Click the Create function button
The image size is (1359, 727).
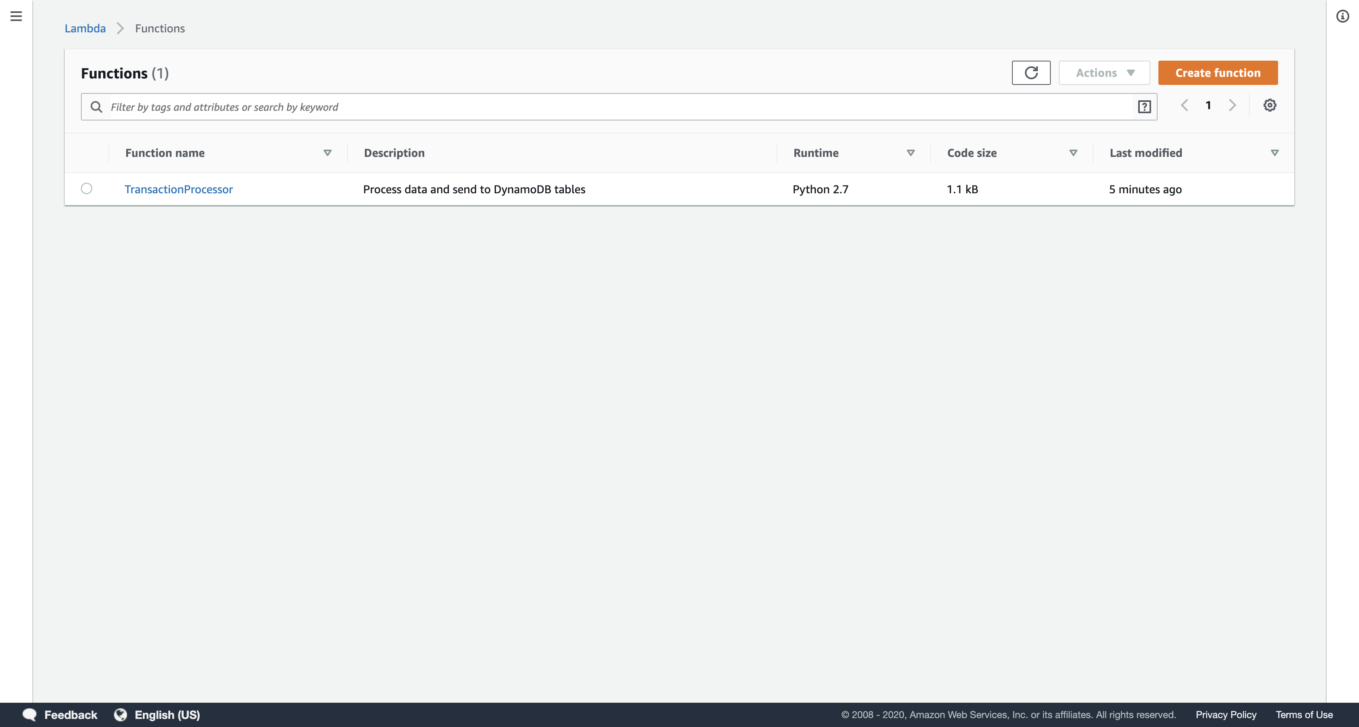tap(1217, 73)
